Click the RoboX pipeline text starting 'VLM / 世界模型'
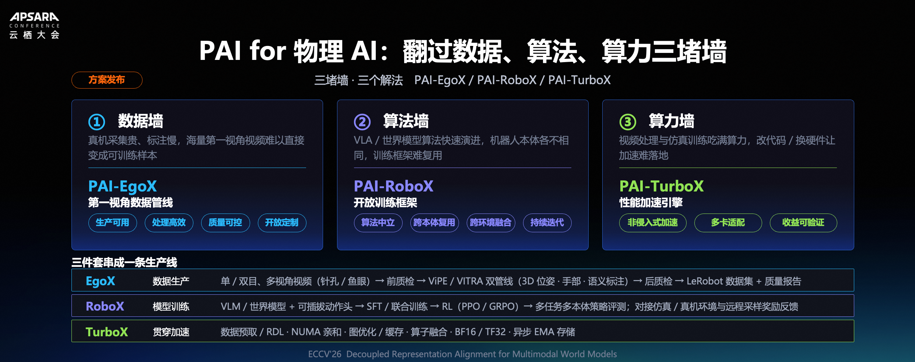Viewport: 915px width, 362px height. (509, 307)
